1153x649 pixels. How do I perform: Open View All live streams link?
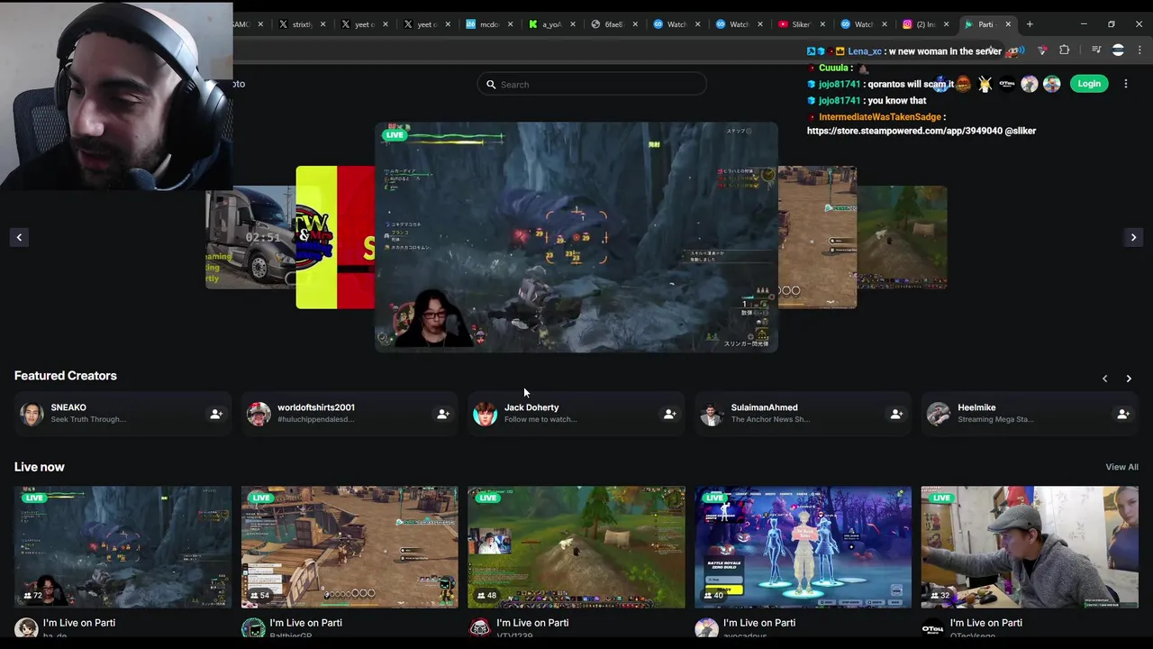coord(1121,467)
